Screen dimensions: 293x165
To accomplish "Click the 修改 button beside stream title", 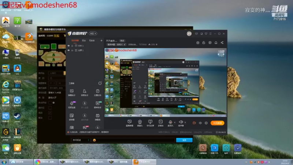I will (x=122, y=41).
